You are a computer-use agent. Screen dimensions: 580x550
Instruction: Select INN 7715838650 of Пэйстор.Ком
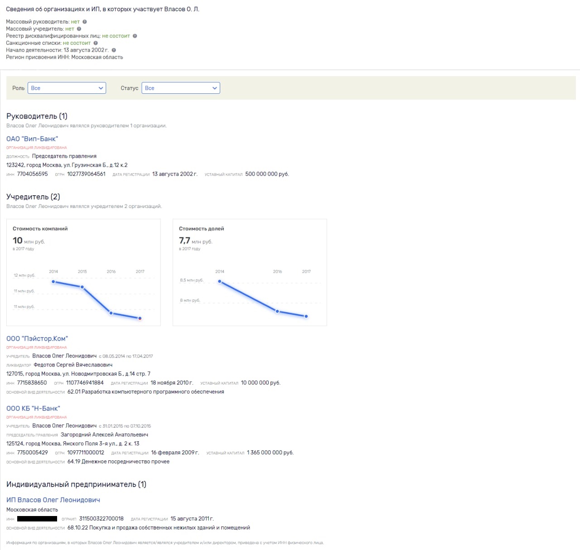[x=32, y=383]
